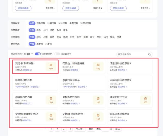Go to page 2
Screen dimensions: 163x136
point(51,129)
